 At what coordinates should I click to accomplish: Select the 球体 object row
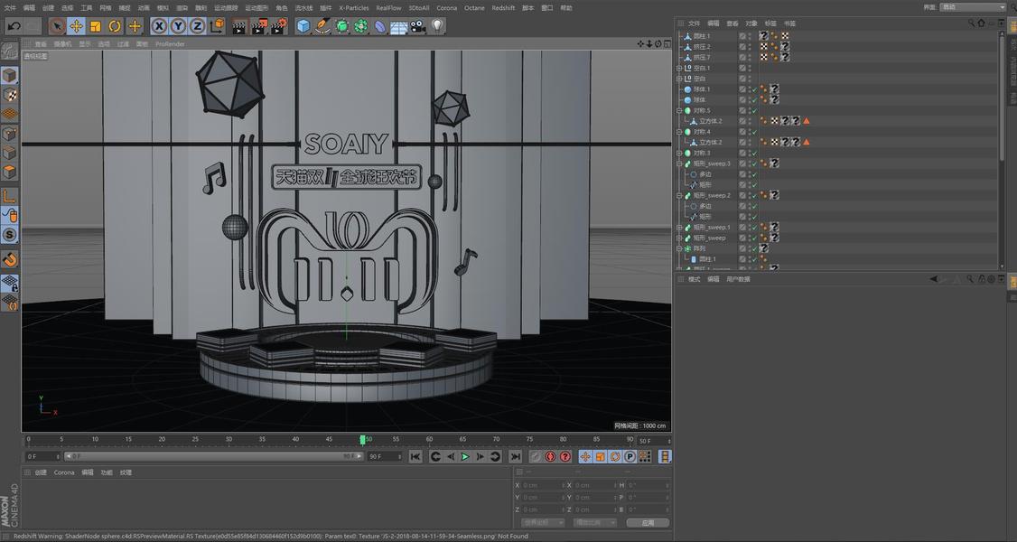point(699,100)
